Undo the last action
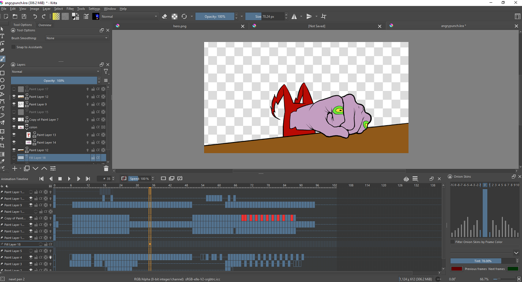 click(x=35, y=16)
